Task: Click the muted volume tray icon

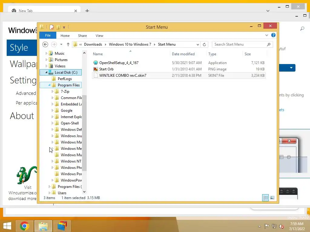Action: 282,226
